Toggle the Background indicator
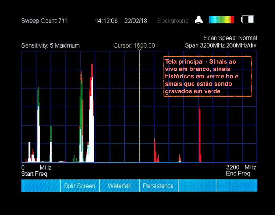This screenshot has width=275, height=215. pos(172,21)
